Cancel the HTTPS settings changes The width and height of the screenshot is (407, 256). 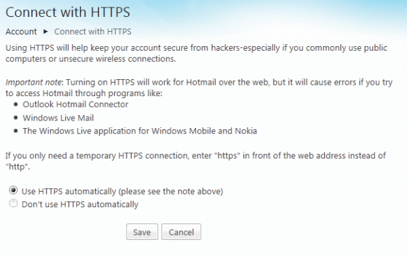click(x=181, y=232)
